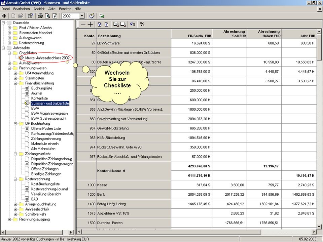Click the properties icon beside open folder

coord(31,16)
